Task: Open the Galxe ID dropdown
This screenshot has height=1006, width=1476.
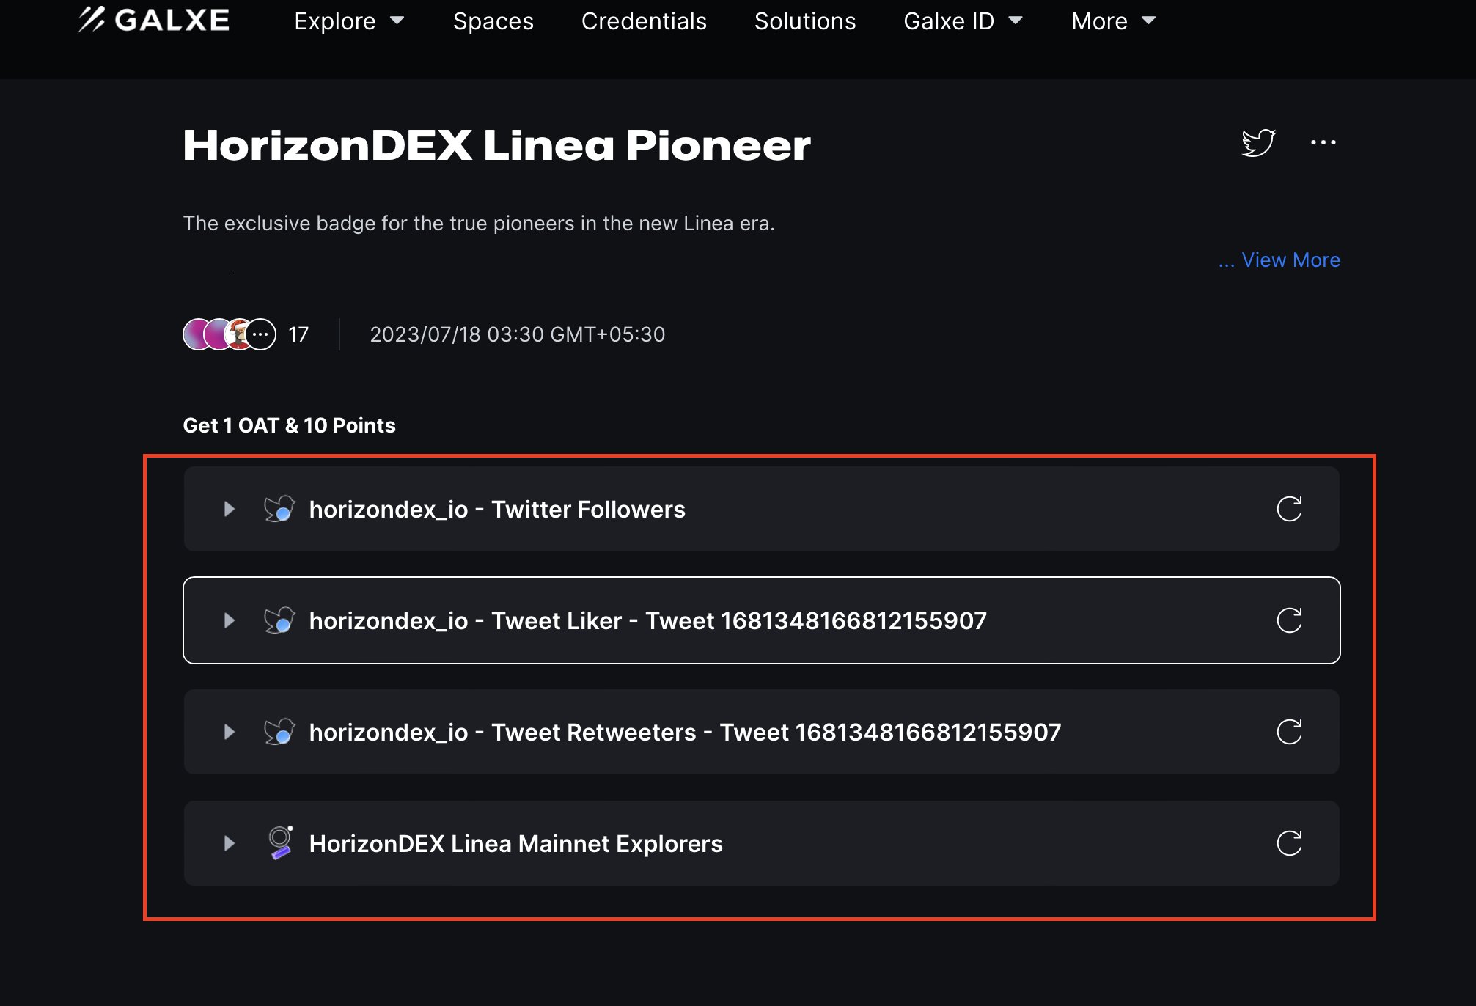Action: (x=963, y=21)
